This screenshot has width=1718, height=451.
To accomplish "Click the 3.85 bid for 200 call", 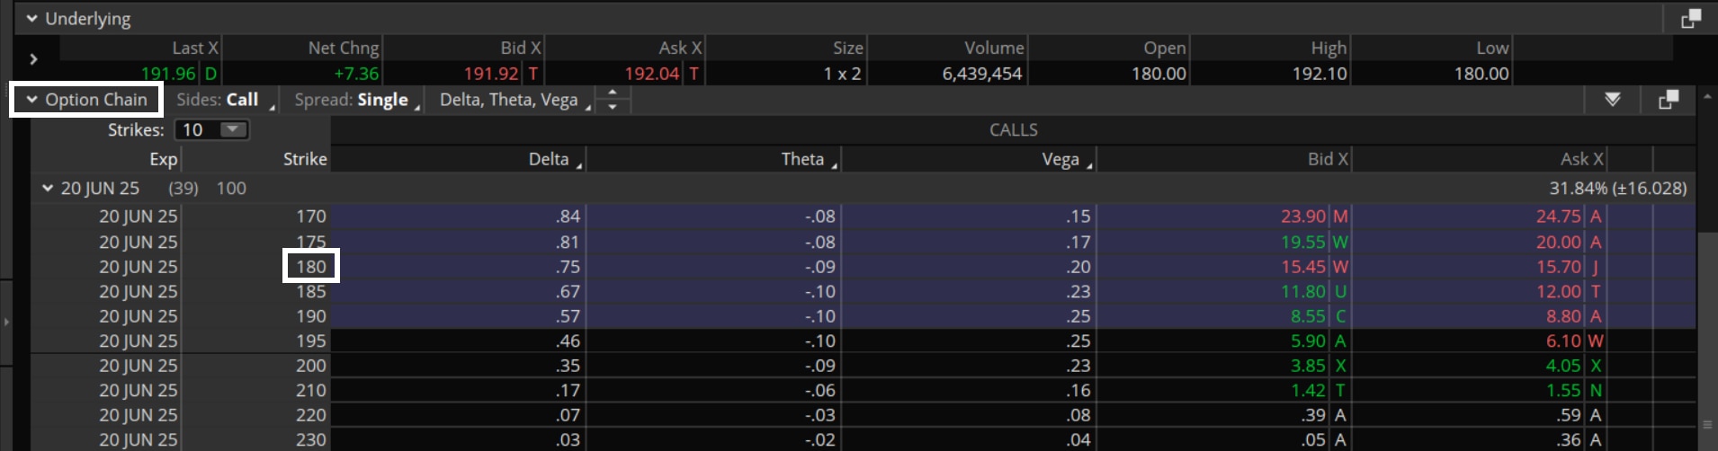I will pyautogui.click(x=1309, y=366).
